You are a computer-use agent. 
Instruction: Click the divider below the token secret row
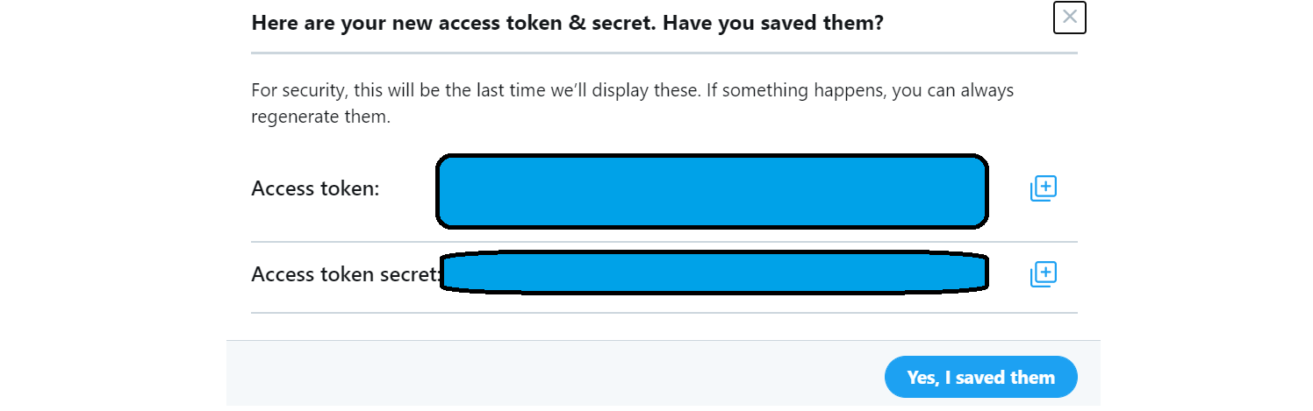tap(664, 312)
